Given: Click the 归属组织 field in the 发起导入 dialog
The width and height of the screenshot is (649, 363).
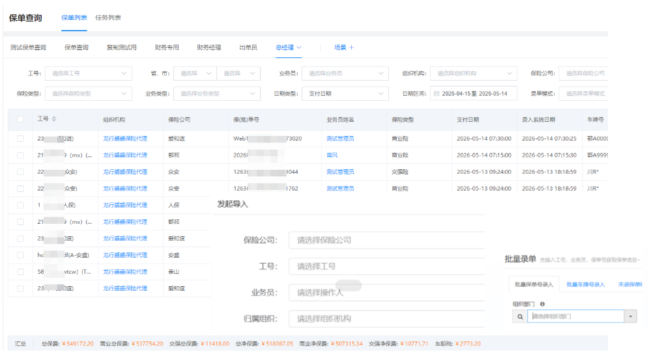Looking at the screenshot, I should [386, 319].
